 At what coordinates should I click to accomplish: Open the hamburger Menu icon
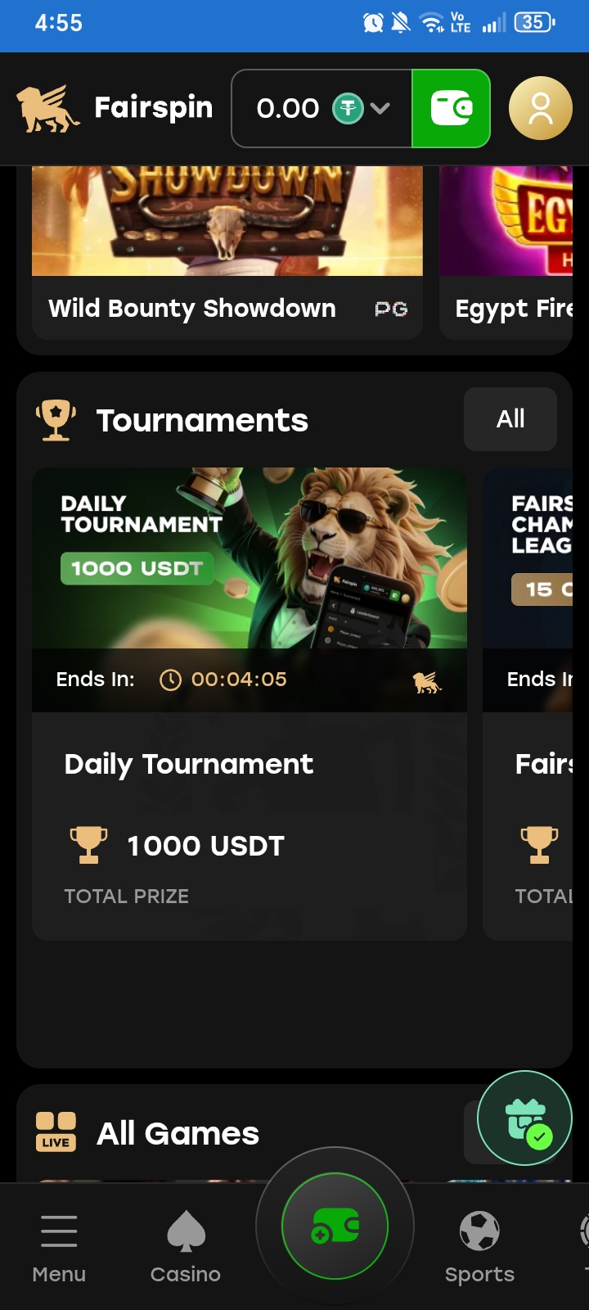pyautogui.click(x=59, y=1231)
